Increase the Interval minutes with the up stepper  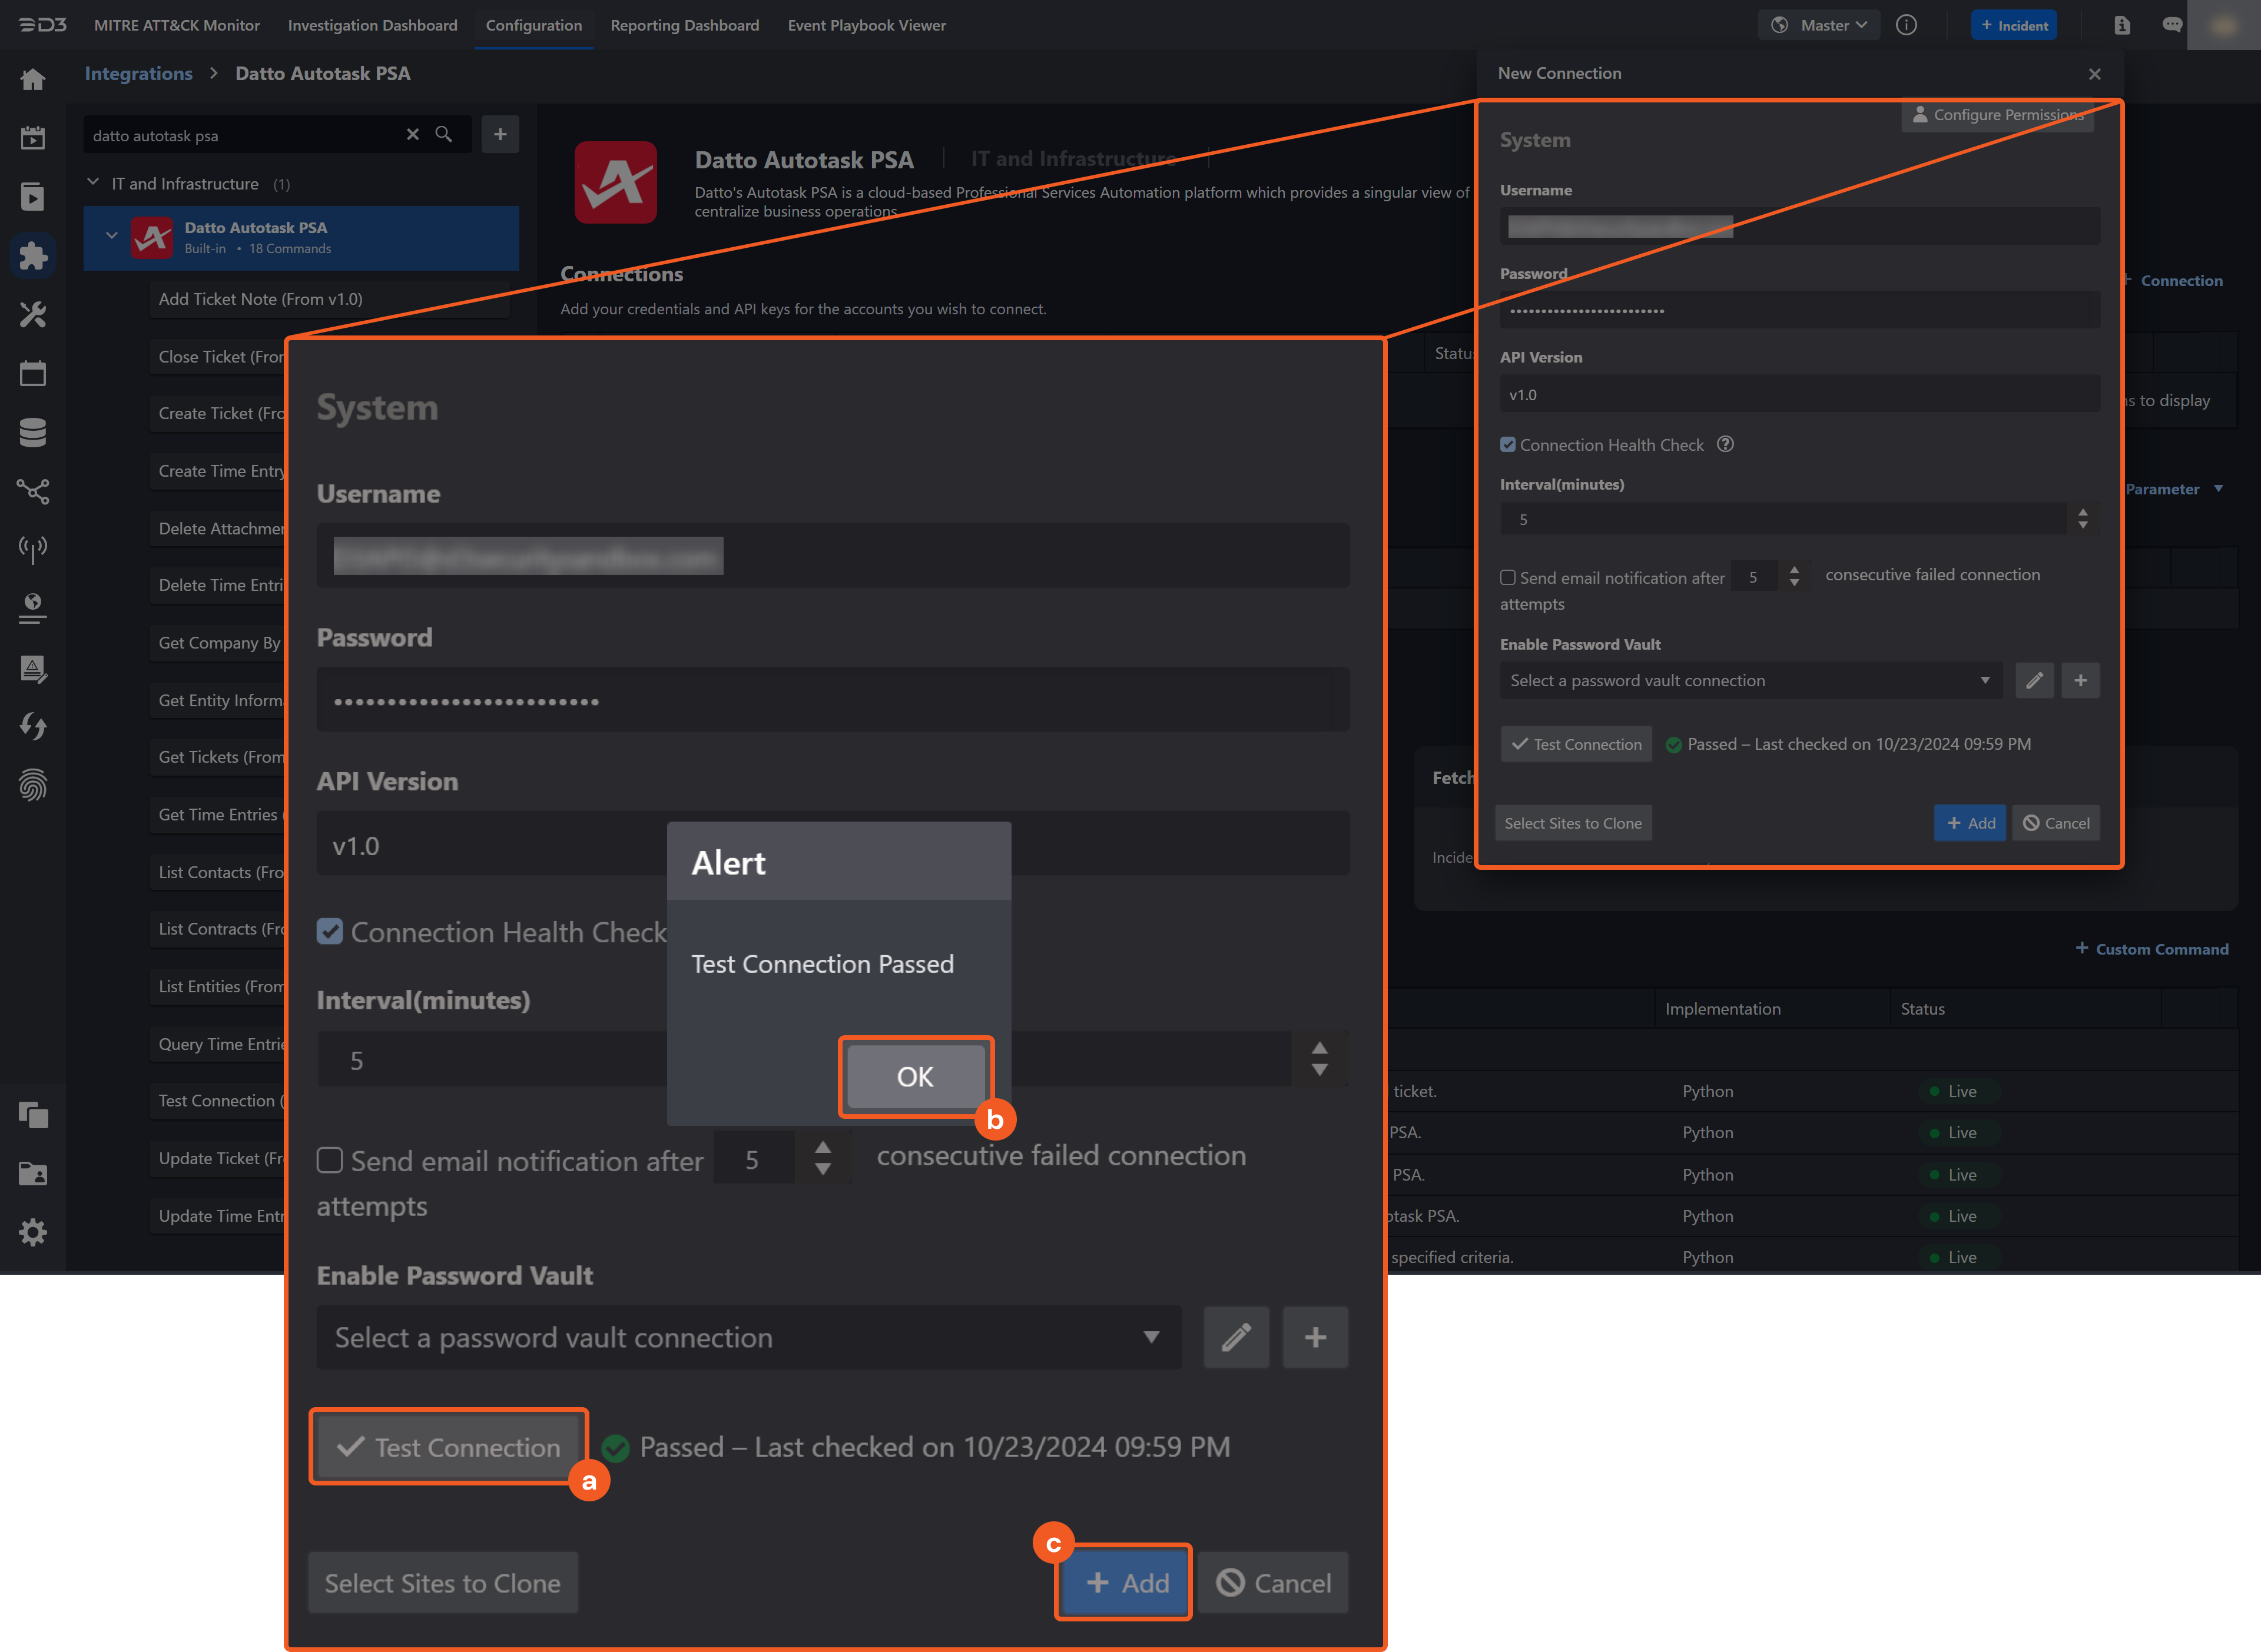click(x=1320, y=1049)
